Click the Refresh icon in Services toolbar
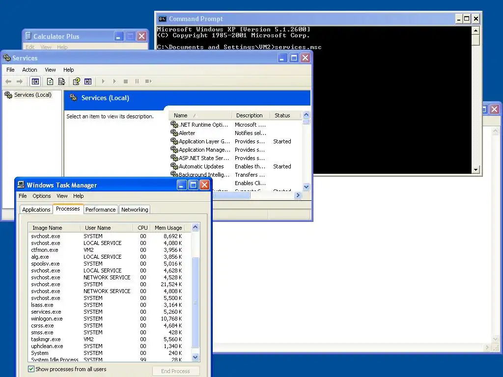The image size is (503, 377). pyautogui.click(x=50, y=81)
